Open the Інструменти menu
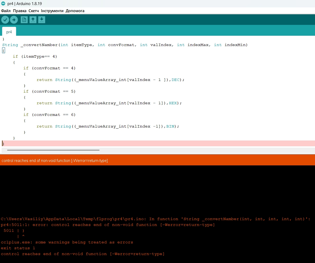315x263 pixels. [x=52, y=11]
